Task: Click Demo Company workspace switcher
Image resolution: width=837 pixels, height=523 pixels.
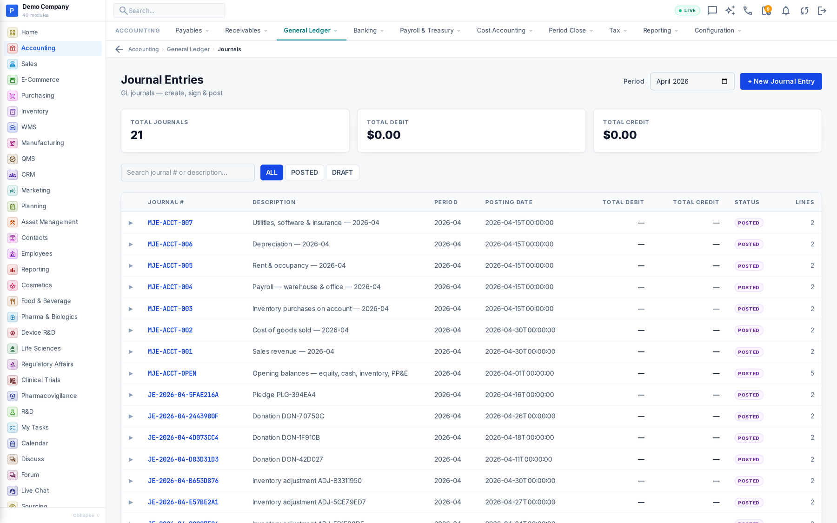Action: point(53,10)
